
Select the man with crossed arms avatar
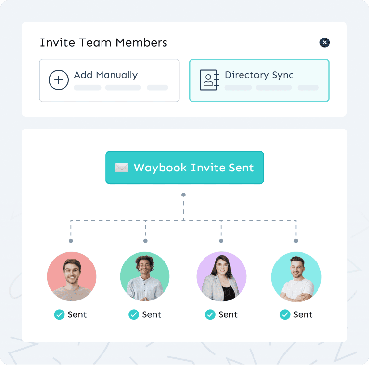coord(296,277)
